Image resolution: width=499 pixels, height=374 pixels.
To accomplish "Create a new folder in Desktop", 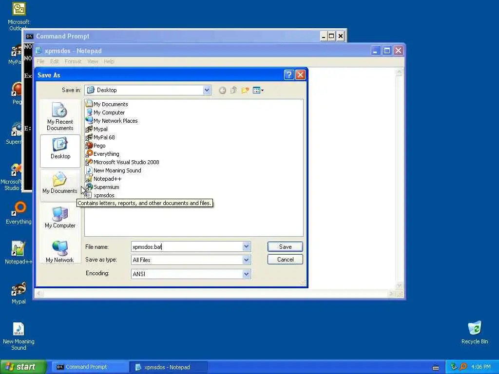I will coord(245,90).
